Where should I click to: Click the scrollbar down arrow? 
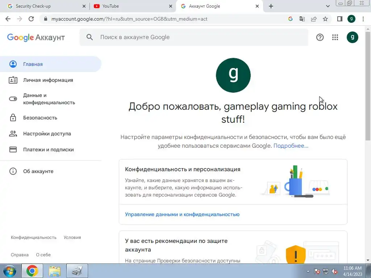coord(368,261)
